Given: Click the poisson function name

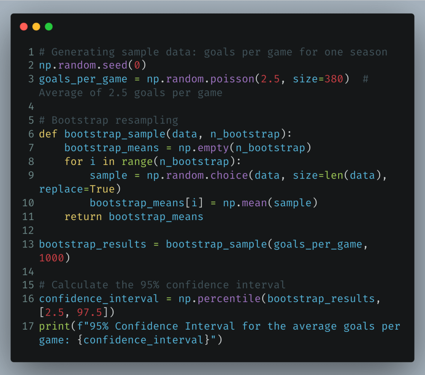Looking at the screenshot, I should (x=232, y=79).
